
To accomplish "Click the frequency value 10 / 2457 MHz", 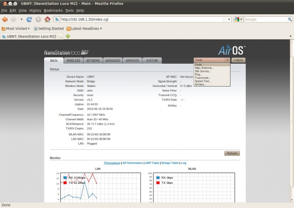I will pos(96,114).
